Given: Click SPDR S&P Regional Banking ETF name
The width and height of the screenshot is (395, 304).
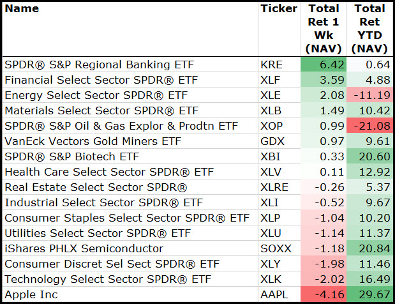Looking at the screenshot, I should (99, 65).
